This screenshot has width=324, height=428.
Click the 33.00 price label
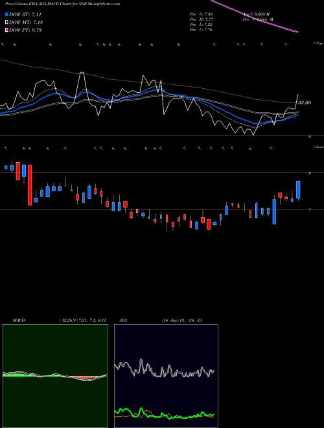305,102
